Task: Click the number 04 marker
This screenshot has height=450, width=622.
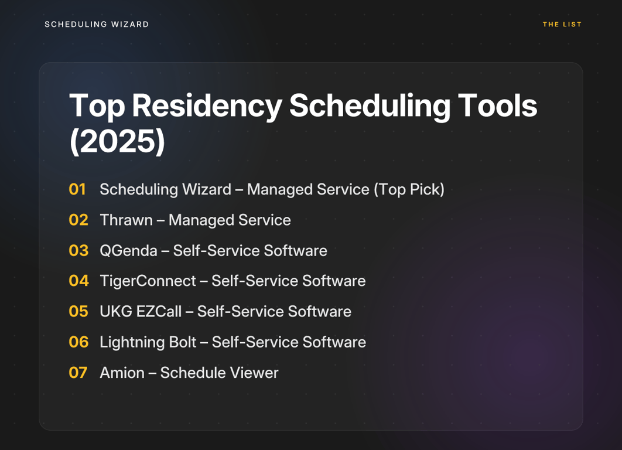Action: (x=78, y=281)
